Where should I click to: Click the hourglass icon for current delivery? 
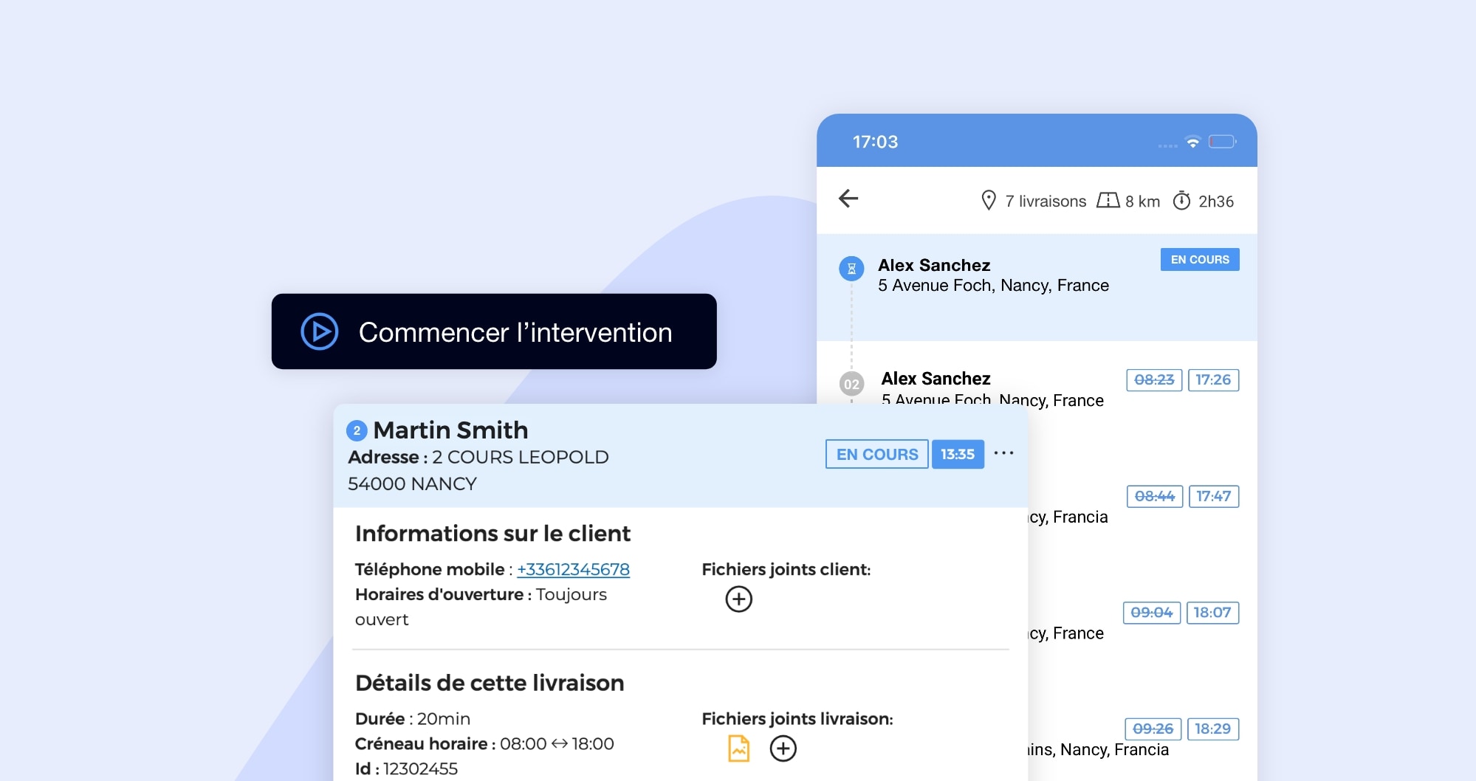point(851,269)
